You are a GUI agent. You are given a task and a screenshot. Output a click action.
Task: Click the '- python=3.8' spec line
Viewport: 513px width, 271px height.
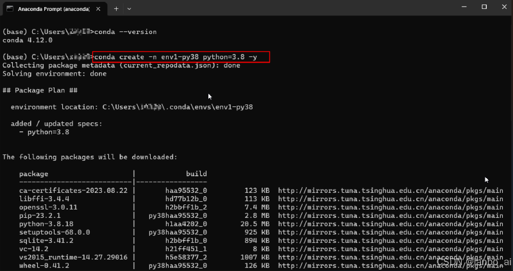44,132
